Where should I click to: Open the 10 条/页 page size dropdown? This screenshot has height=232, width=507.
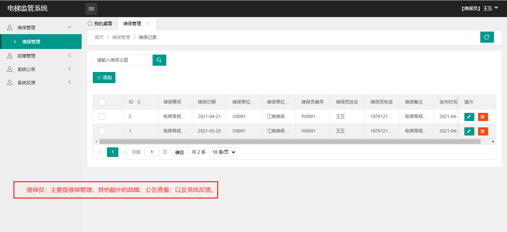223,152
